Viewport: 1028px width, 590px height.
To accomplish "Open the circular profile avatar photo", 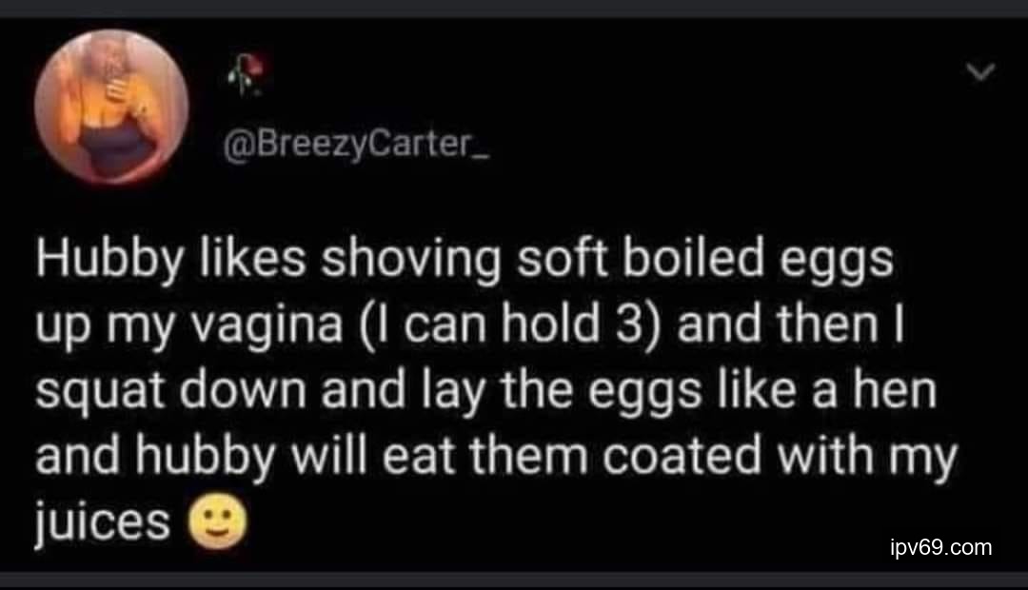I will pos(111,107).
